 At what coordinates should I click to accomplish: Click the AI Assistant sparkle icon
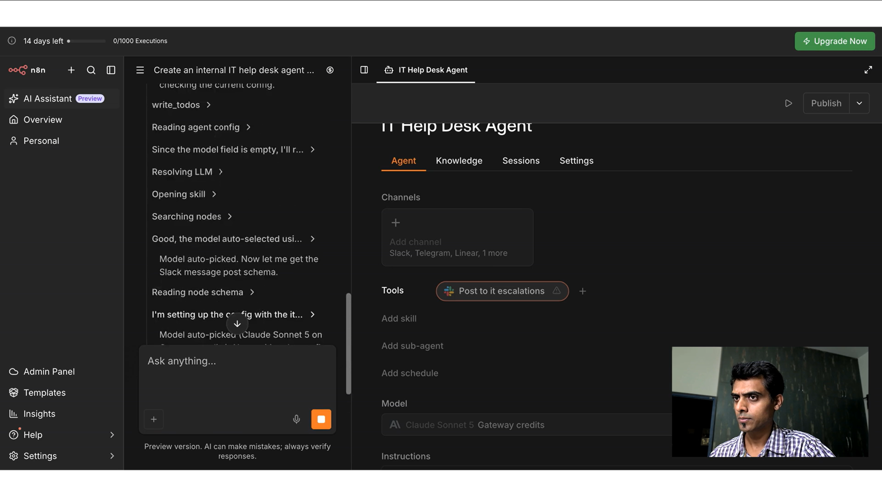tap(14, 98)
